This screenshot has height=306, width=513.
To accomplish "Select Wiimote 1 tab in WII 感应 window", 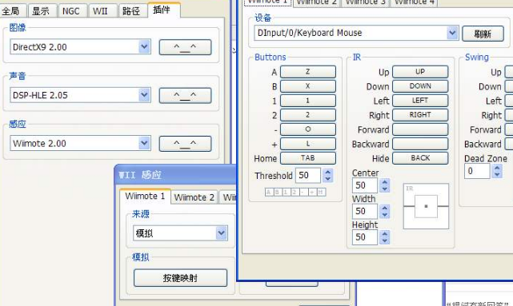I will point(145,197).
